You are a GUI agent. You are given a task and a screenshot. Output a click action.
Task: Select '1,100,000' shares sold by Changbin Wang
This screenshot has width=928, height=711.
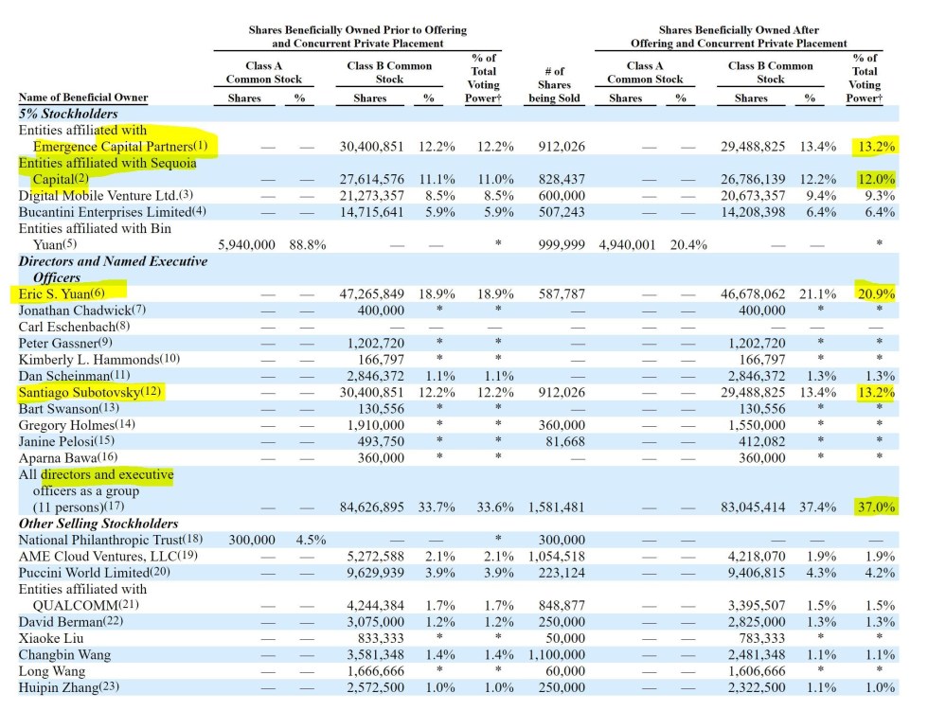(557, 655)
